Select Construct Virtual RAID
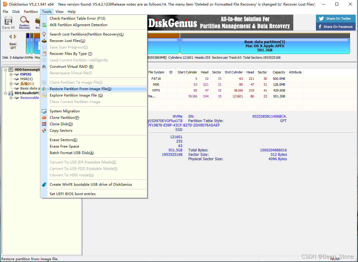This screenshot has width=358, height=262. click(x=94, y=67)
